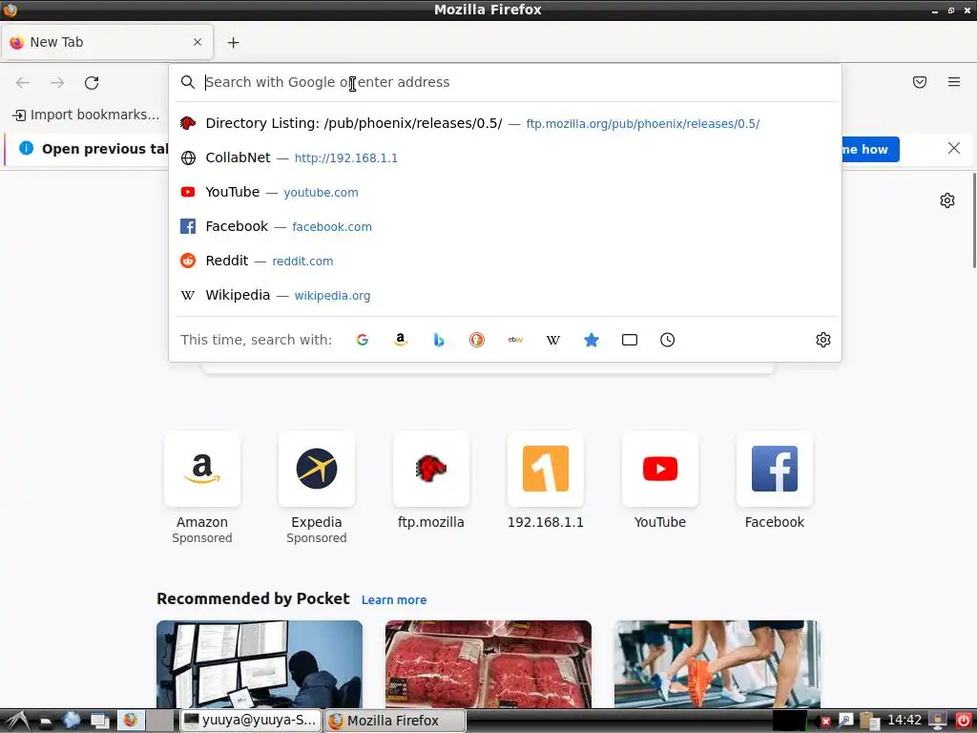This screenshot has width=977, height=733.
Task: Search this time with Amazon icon
Action: 401,340
